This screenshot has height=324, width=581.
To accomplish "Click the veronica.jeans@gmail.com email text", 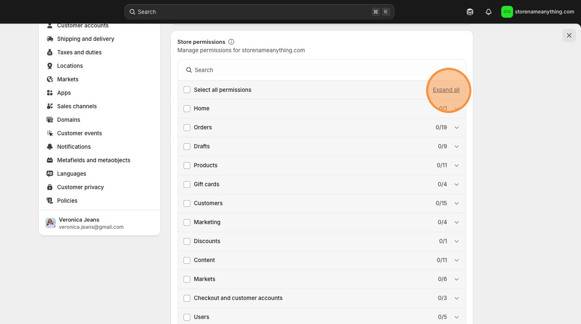I will tap(91, 227).
